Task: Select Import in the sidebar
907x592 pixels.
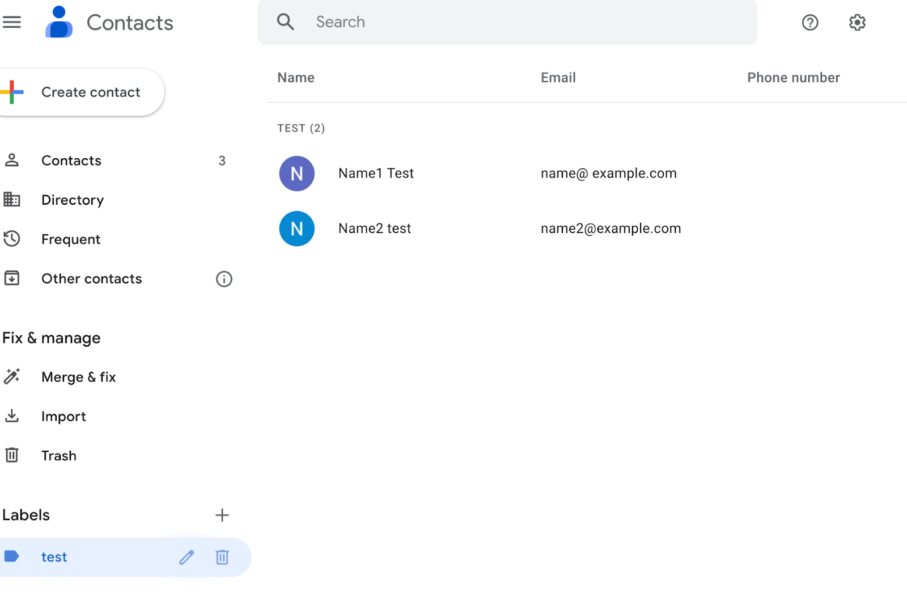Action: pos(63,417)
